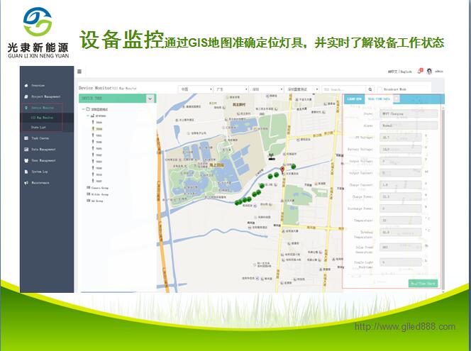Click the gateway antenna marker on map

coord(272,156)
